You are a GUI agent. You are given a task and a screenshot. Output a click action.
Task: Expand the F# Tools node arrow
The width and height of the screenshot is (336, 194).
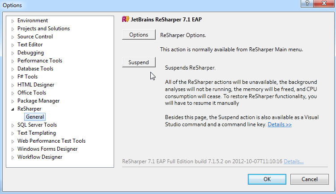13,77
